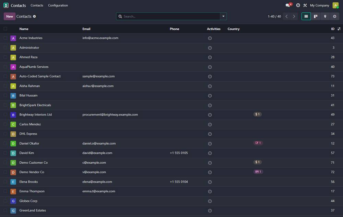This screenshot has height=217, width=343.
Task: Click activity clock for David Kim
Action: [x=210, y=153]
